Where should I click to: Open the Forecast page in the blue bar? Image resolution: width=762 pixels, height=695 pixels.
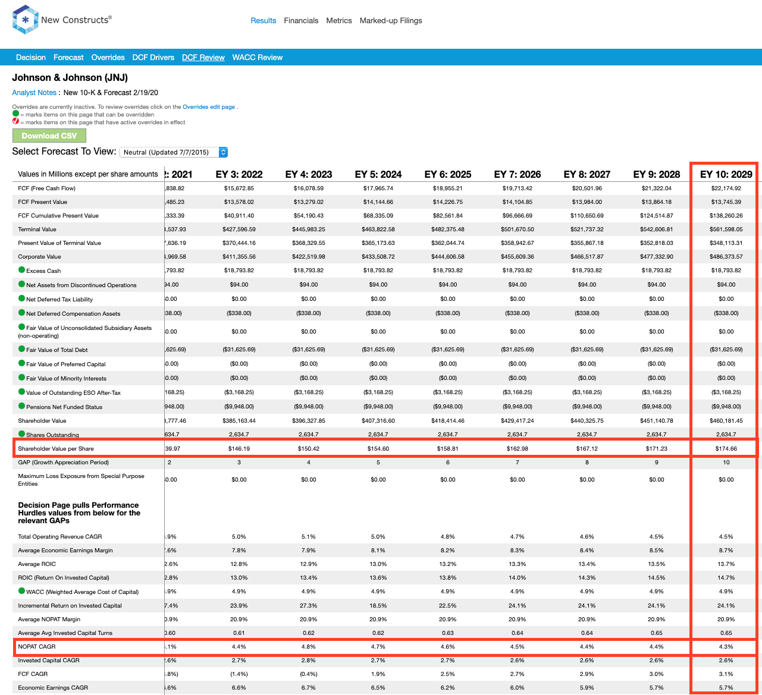coord(68,58)
